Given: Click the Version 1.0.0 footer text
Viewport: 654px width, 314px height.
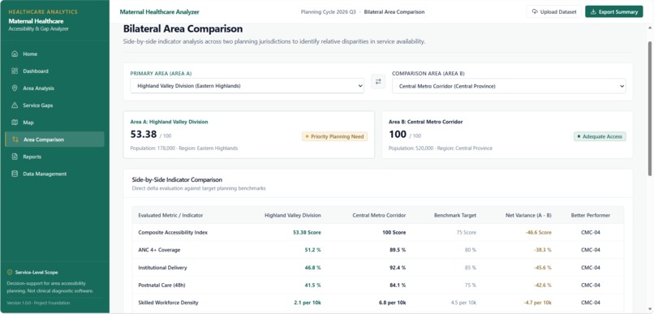Looking at the screenshot, I should point(38,303).
